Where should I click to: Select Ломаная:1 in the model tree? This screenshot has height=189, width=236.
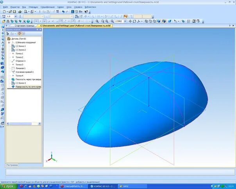click(x=20, y=68)
